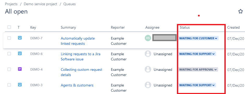Click the unassigned avatar for DEMO-4
245x94 pixels.
click(x=148, y=69)
